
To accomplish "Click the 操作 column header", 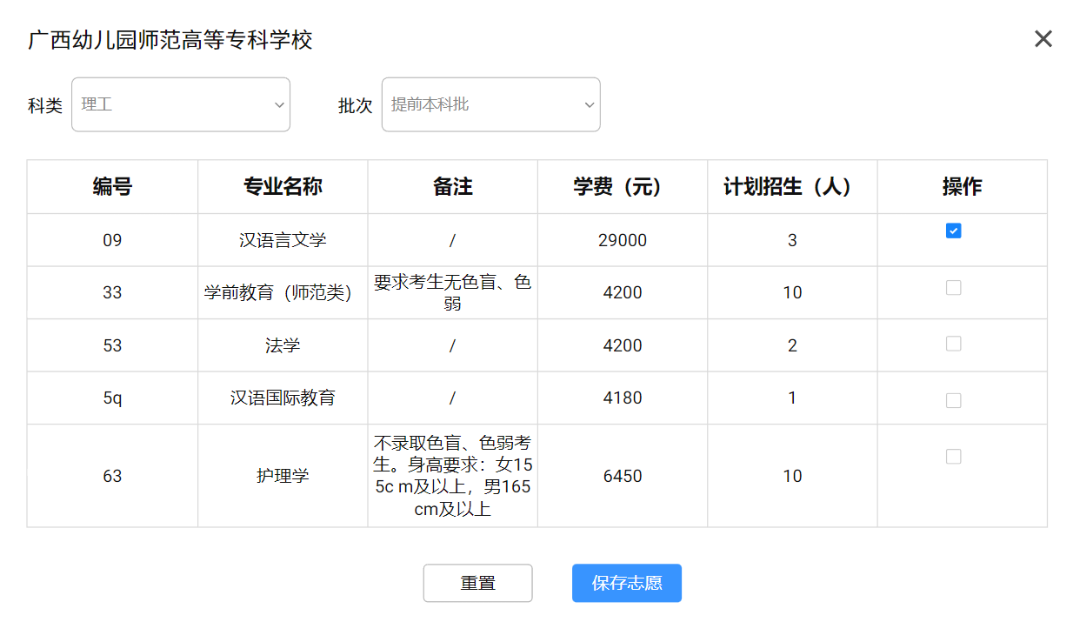I will [962, 187].
